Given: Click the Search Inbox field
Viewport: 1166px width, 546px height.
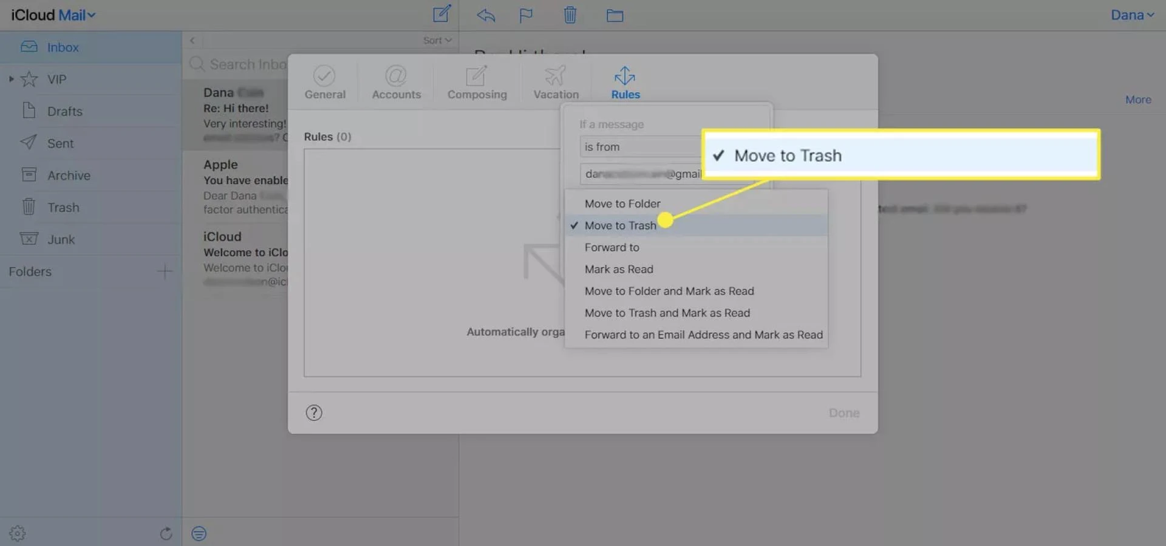Looking at the screenshot, I should (237, 64).
